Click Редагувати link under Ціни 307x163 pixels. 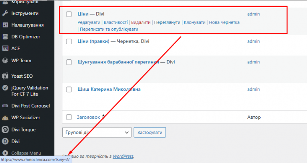pyautogui.click(x=89, y=22)
